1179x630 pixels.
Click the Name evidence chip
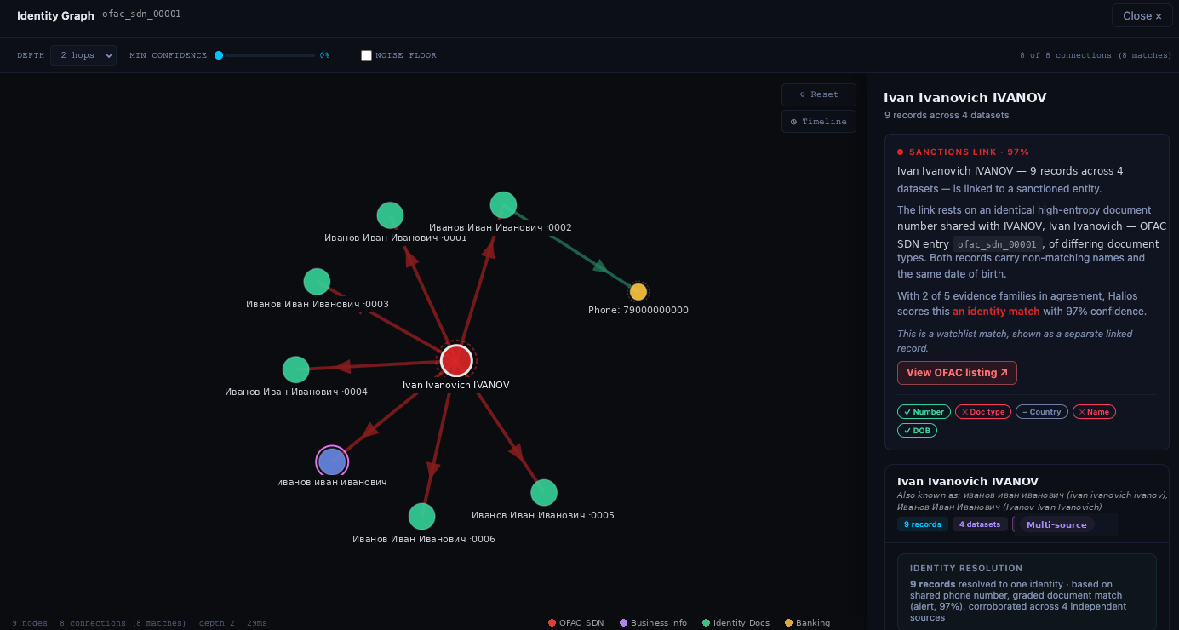click(1094, 412)
